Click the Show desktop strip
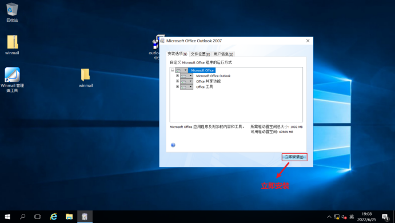 [394, 217]
